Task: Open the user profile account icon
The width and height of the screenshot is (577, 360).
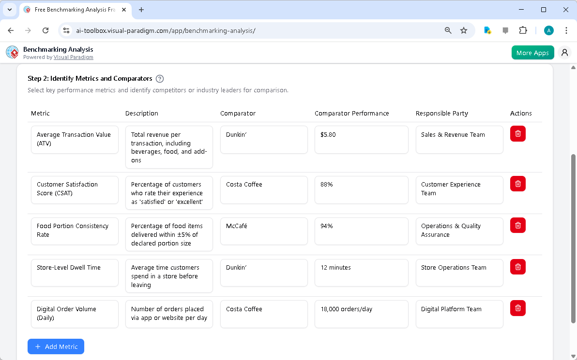Action: (x=564, y=52)
